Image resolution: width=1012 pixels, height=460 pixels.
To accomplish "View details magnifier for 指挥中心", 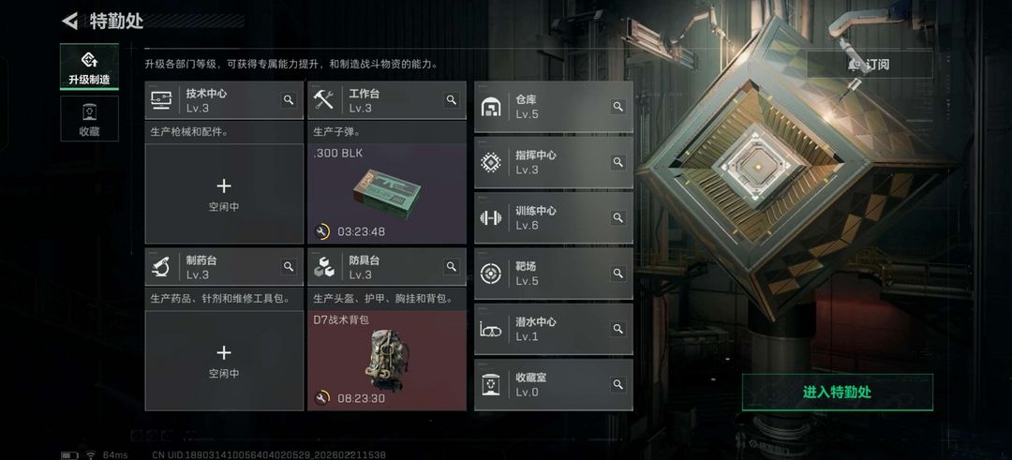I will [x=618, y=162].
